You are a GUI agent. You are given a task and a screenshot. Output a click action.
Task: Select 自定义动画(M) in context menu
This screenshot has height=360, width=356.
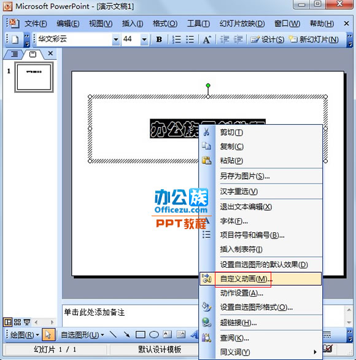point(260,279)
